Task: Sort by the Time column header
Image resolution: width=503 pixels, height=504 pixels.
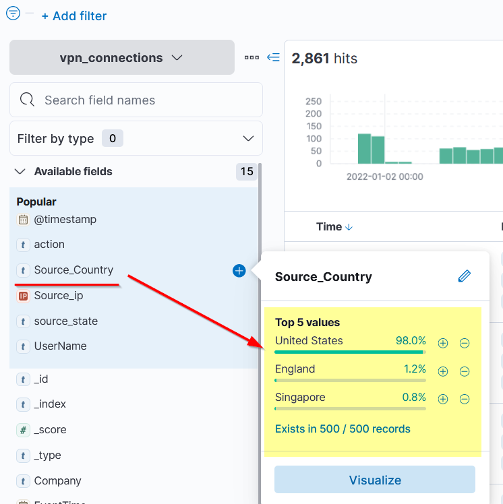Action: coord(329,226)
